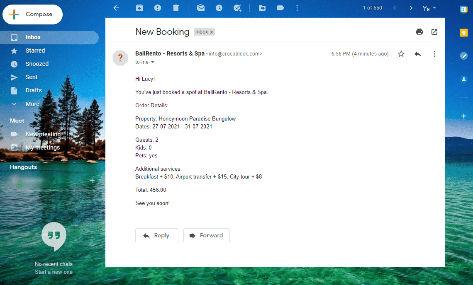
Task: Click 'Start a new one' chat link
Action: [x=54, y=272]
